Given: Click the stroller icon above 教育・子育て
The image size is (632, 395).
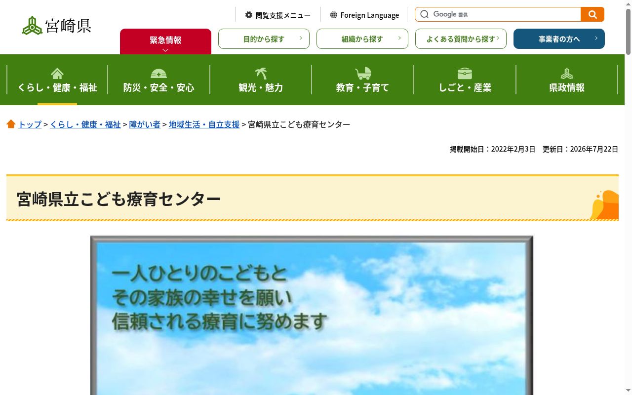Looking at the screenshot, I should [x=363, y=74].
